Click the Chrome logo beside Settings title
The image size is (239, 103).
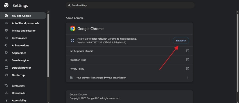click(x=6, y=5)
